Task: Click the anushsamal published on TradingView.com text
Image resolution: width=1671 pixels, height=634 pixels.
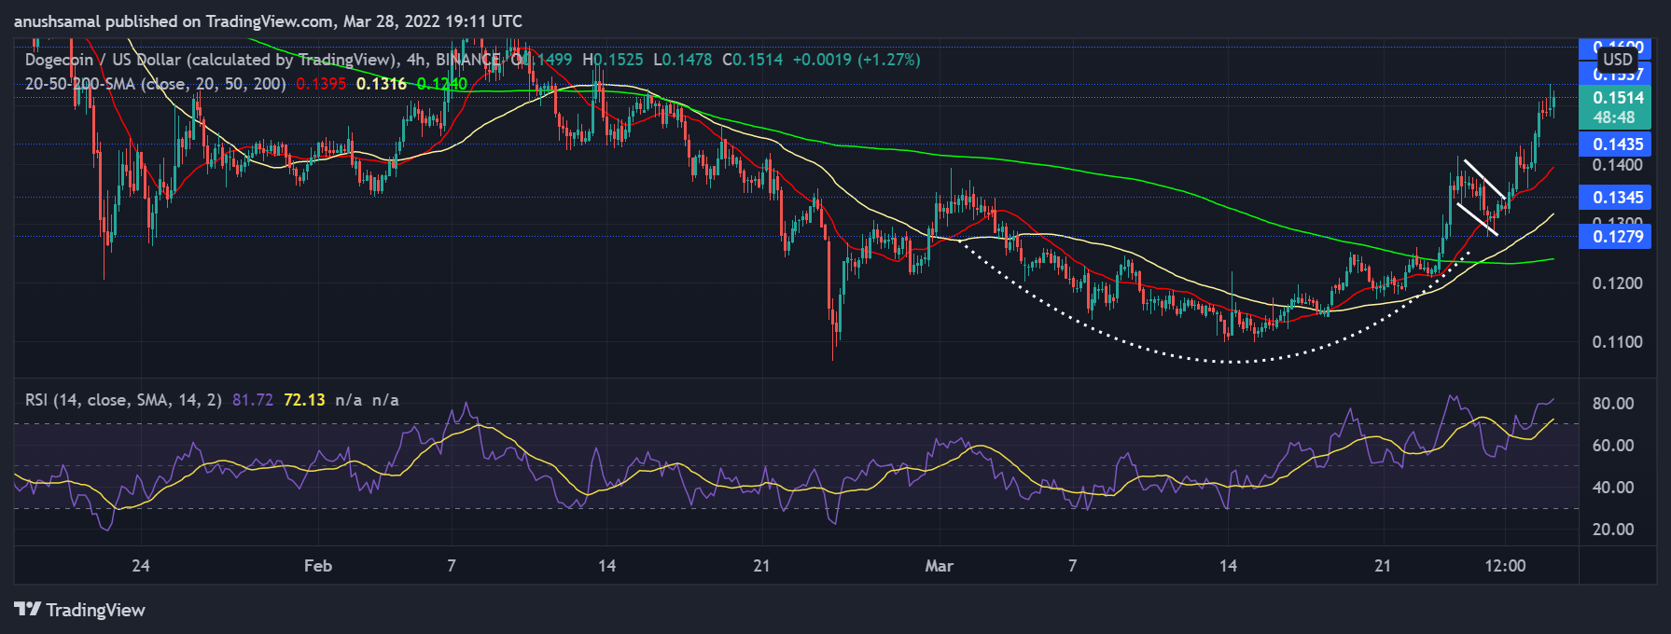Action: point(268,21)
